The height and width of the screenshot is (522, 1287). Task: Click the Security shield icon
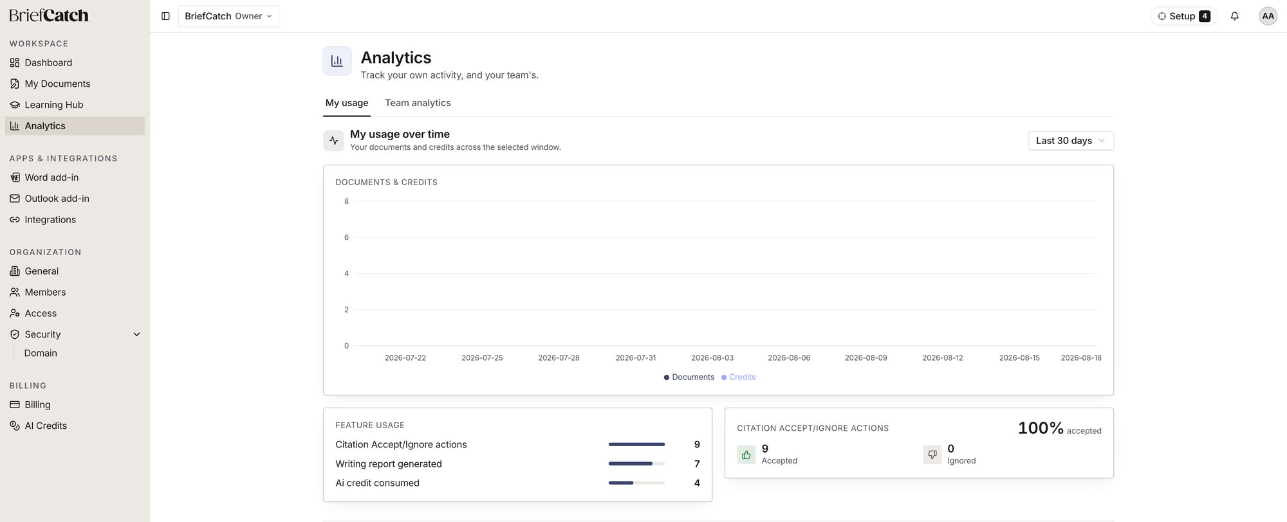click(x=15, y=334)
